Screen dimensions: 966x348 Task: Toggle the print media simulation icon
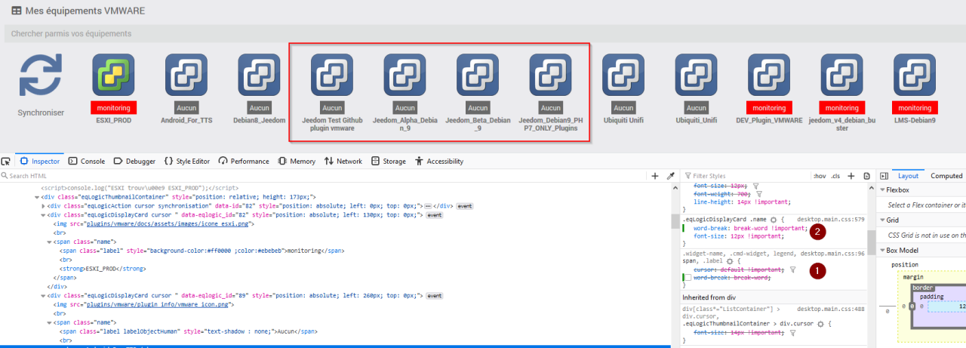tap(866, 175)
